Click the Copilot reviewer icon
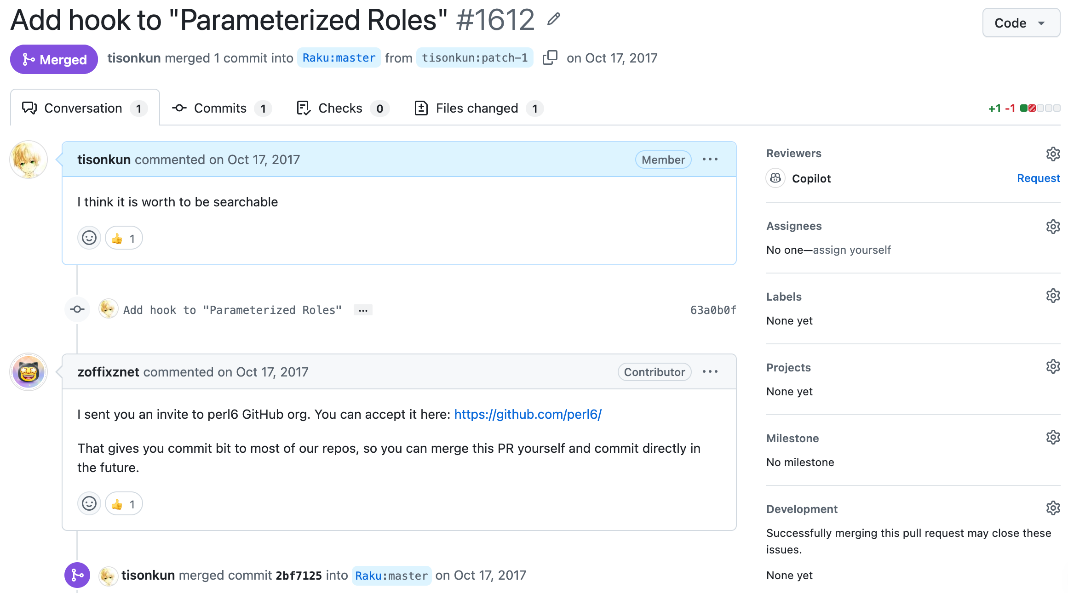1068x593 pixels. tap(775, 178)
